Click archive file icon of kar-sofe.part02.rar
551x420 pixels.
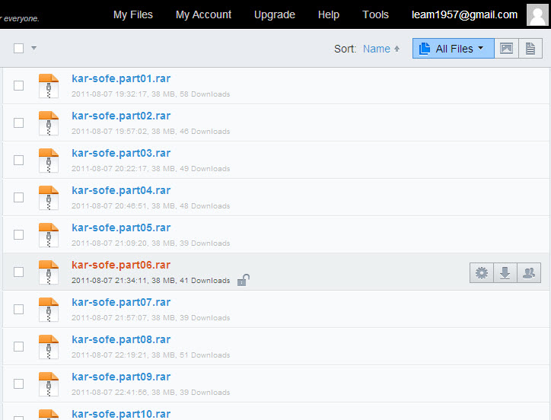(x=49, y=123)
